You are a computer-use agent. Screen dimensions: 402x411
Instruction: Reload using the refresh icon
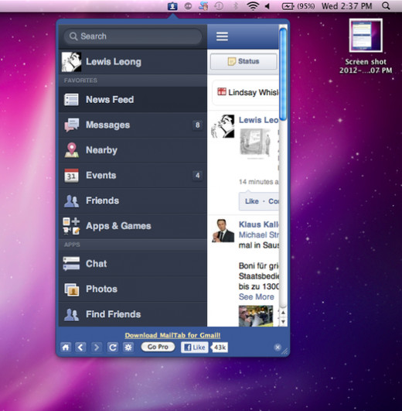(113, 348)
